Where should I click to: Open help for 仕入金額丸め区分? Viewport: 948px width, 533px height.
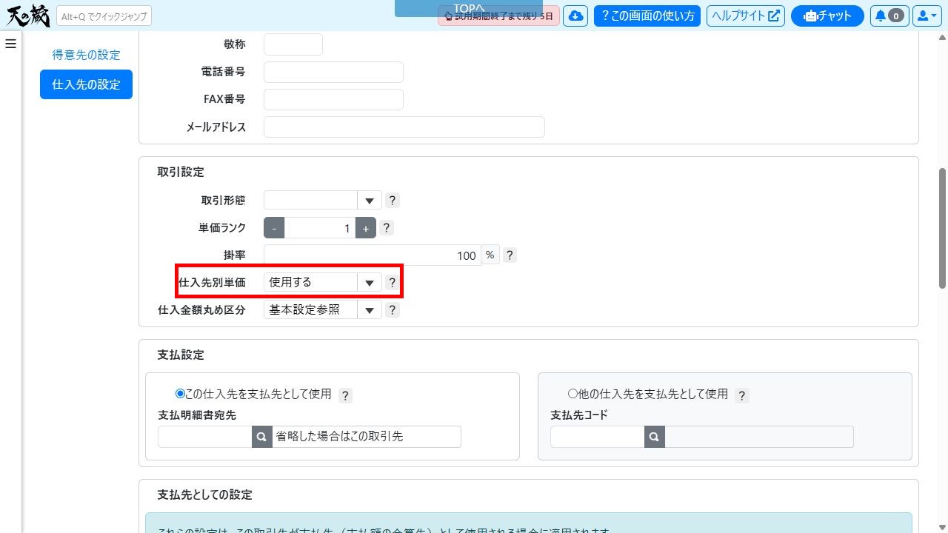point(393,310)
